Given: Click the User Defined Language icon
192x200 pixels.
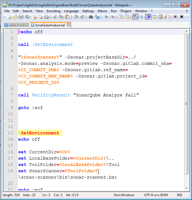Looking at the screenshot, I should pyautogui.click(x=154, y=17).
